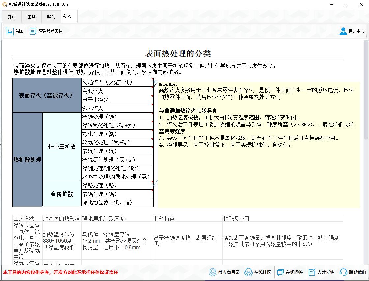This screenshot has height=281, width=369.
Task: Open 在线社区 community icon
Action: 249,272
